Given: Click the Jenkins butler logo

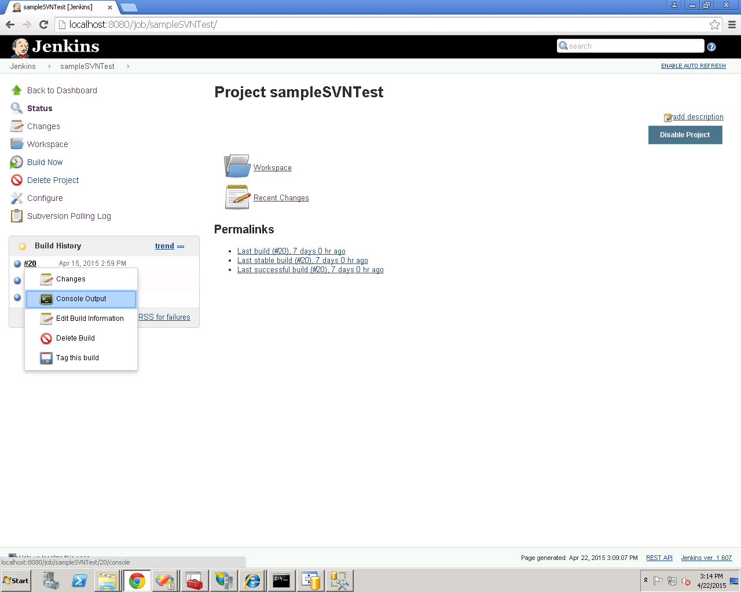Looking at the screenshot, I should (20, 48).
